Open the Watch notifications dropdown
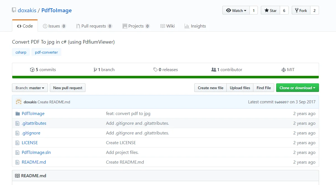This screenshot has height=185, width=336. coord(236,10)
